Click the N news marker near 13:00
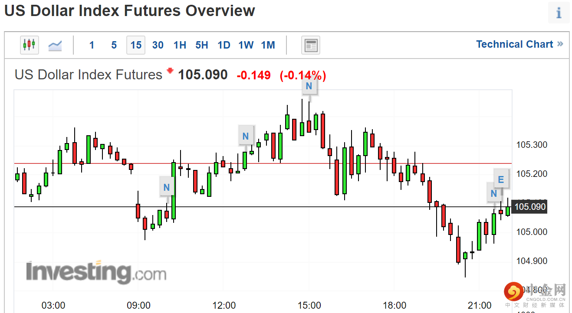This screenshot has height=313, width=572. [x=246, y=137]
